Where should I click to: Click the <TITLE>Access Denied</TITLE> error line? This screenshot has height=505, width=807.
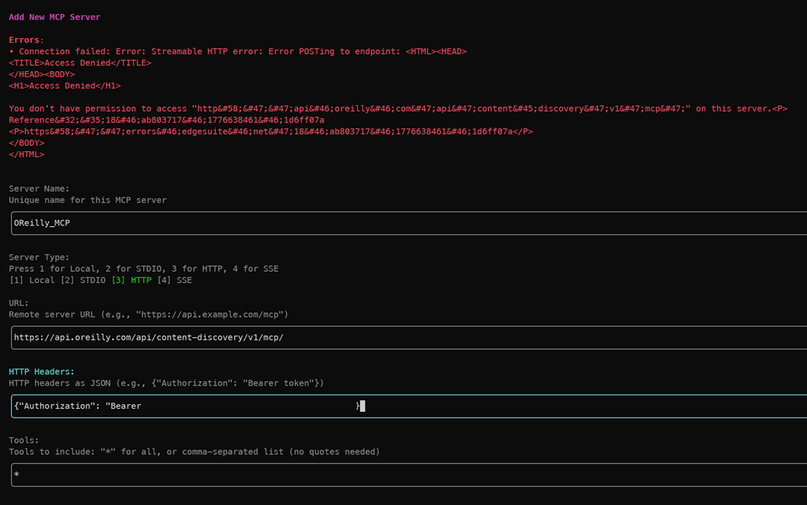pyautogui.click(x=80, y=63)
